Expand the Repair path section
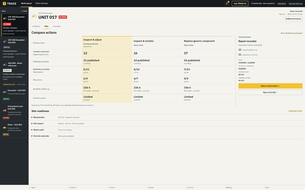 [38, 130]
